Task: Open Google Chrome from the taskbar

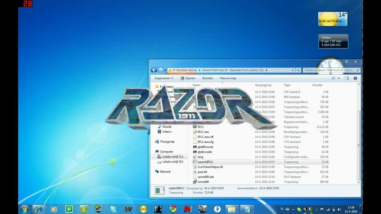Action: tap(173, 209)
